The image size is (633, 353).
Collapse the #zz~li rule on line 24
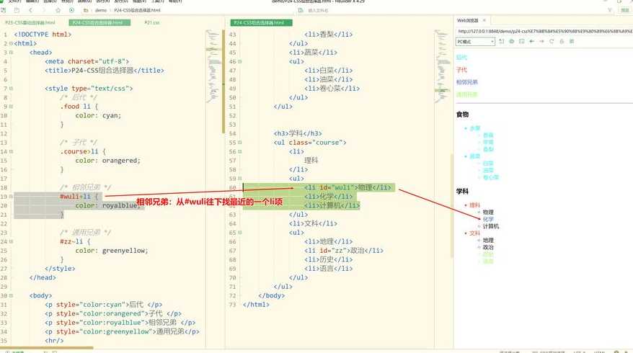click(12, 241)
